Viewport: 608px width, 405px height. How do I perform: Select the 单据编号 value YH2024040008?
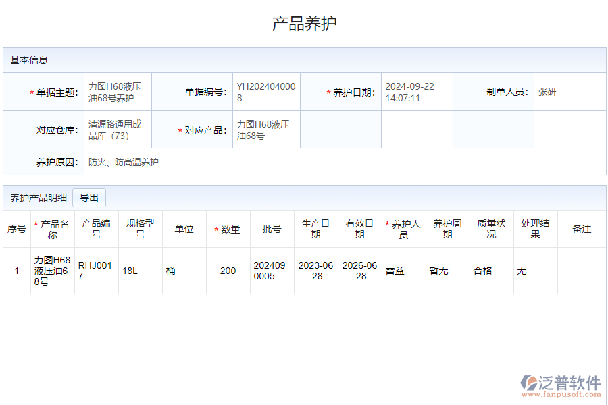click(265, 92)
